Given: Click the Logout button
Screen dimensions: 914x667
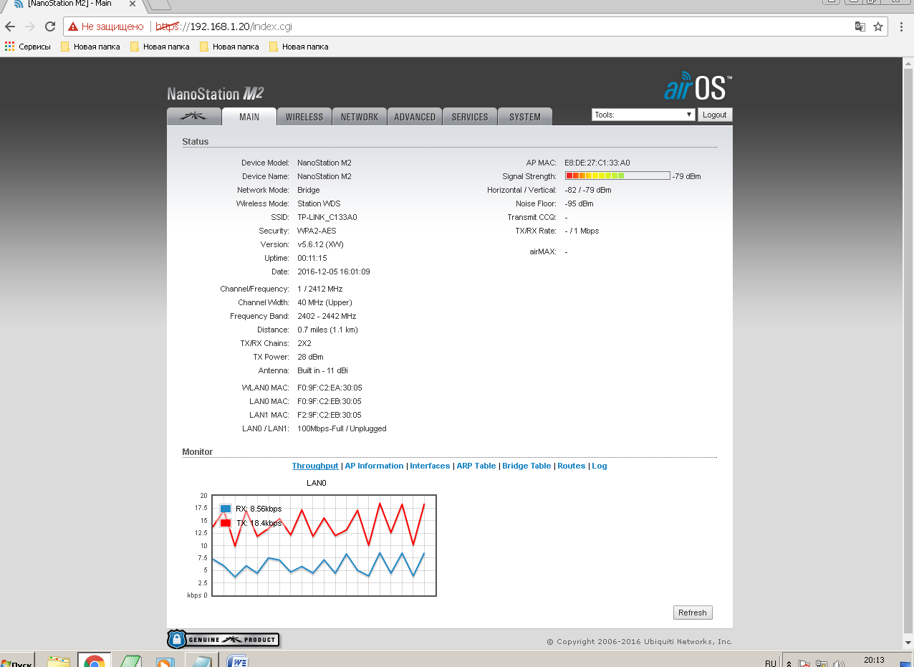Looking at the screenshot, I should (x=715, y=115).
